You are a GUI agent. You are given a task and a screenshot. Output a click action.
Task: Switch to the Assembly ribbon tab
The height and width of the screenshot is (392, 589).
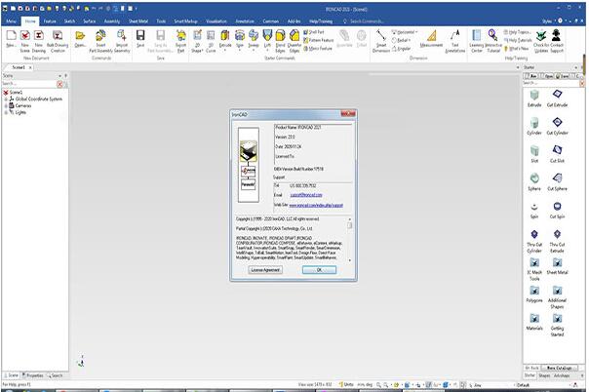tap(112, 21)
